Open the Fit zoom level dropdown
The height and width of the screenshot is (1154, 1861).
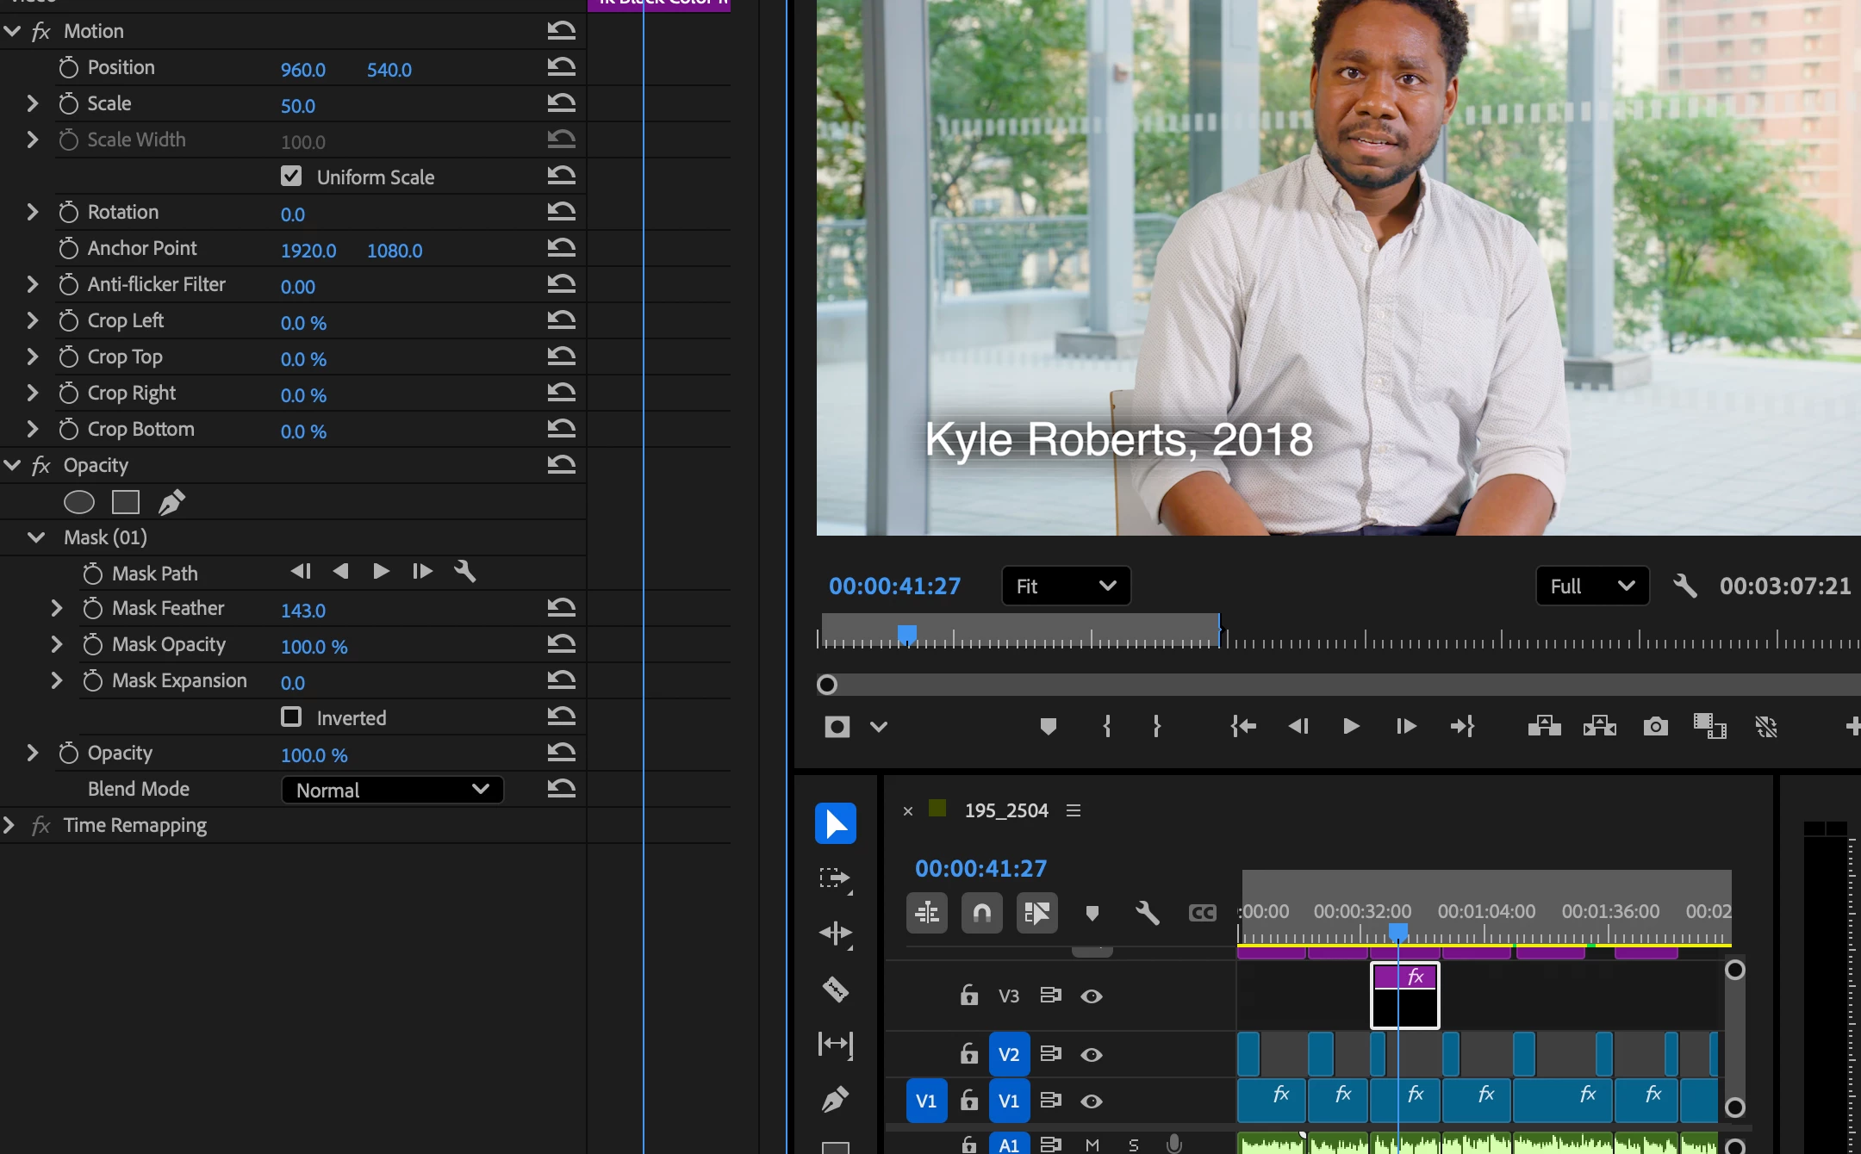(x=1066, y=586)
